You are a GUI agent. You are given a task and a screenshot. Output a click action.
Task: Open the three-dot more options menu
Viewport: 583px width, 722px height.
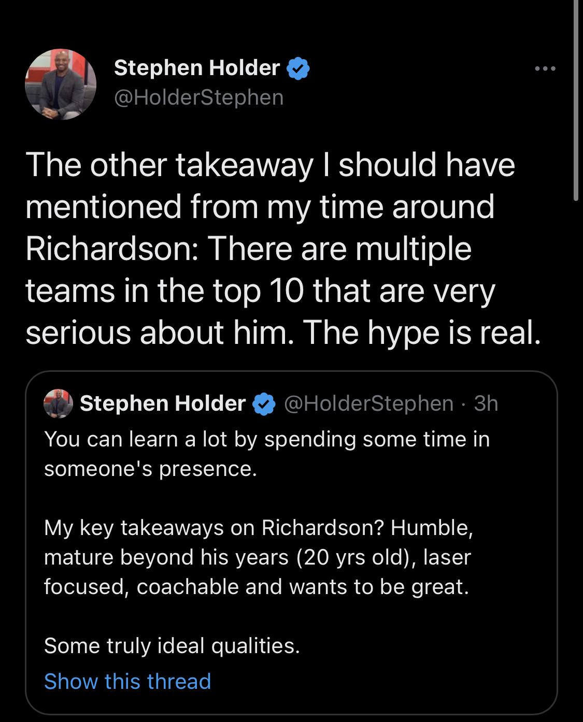tap(546, 68)
